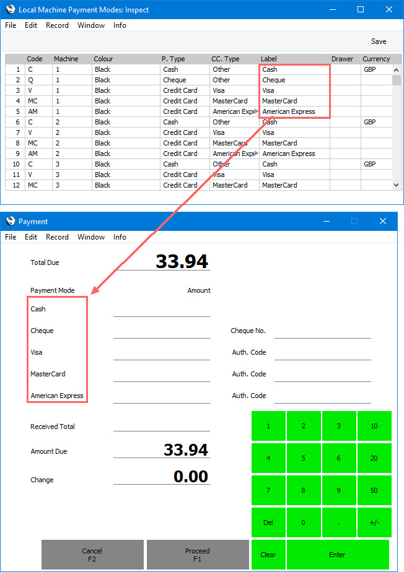404x572 pixels.
Task: Select row number 12 in the list
Action: pos(15,185)
